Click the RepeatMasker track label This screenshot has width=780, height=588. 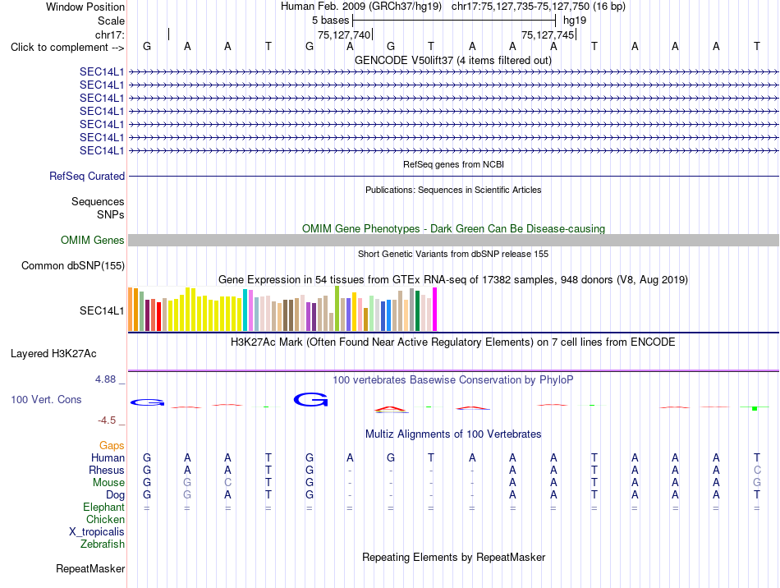click(90, 568)
